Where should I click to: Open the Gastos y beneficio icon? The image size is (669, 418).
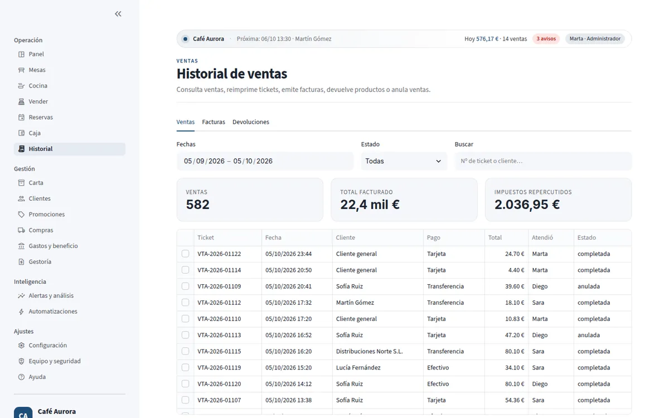click(x=21, y=246)
